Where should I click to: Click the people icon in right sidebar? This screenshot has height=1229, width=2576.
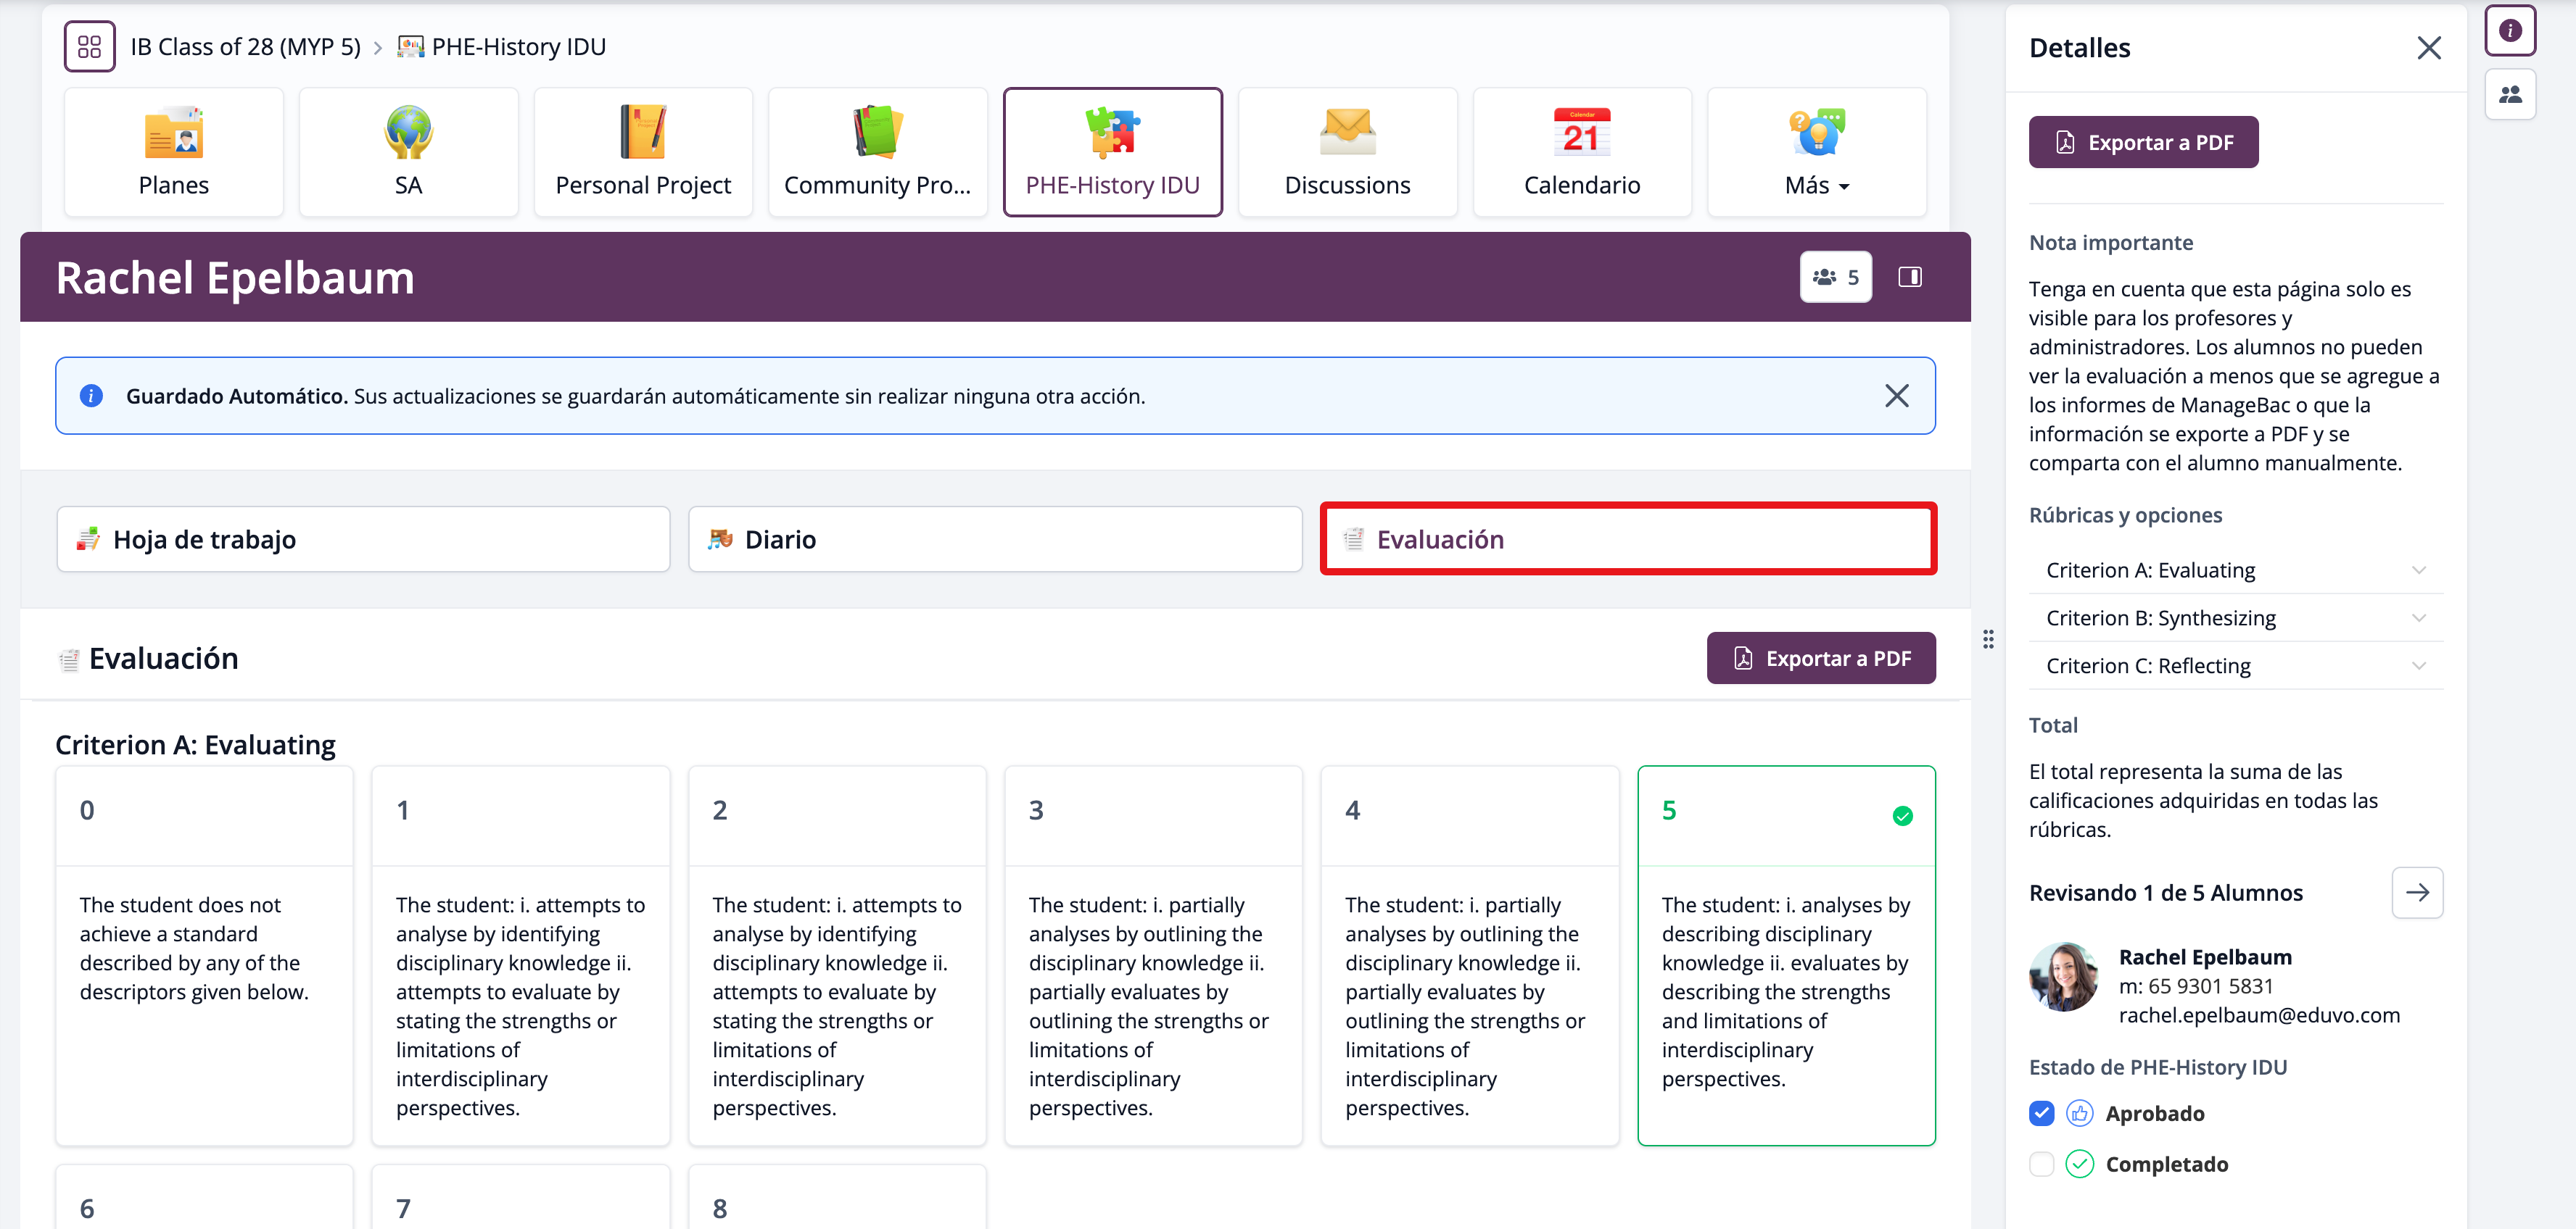pyautogui.click(x=2509, y=95)
